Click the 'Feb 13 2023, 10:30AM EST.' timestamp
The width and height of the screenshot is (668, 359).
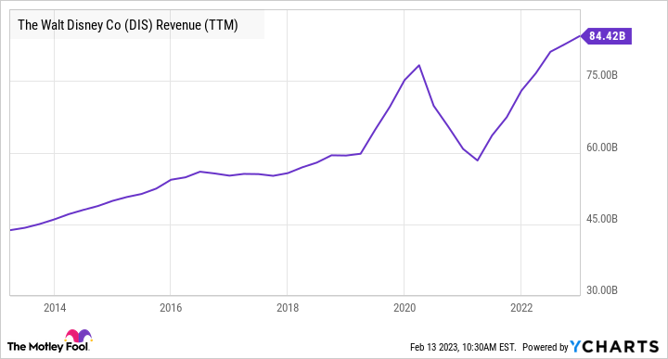pos(463,347)
